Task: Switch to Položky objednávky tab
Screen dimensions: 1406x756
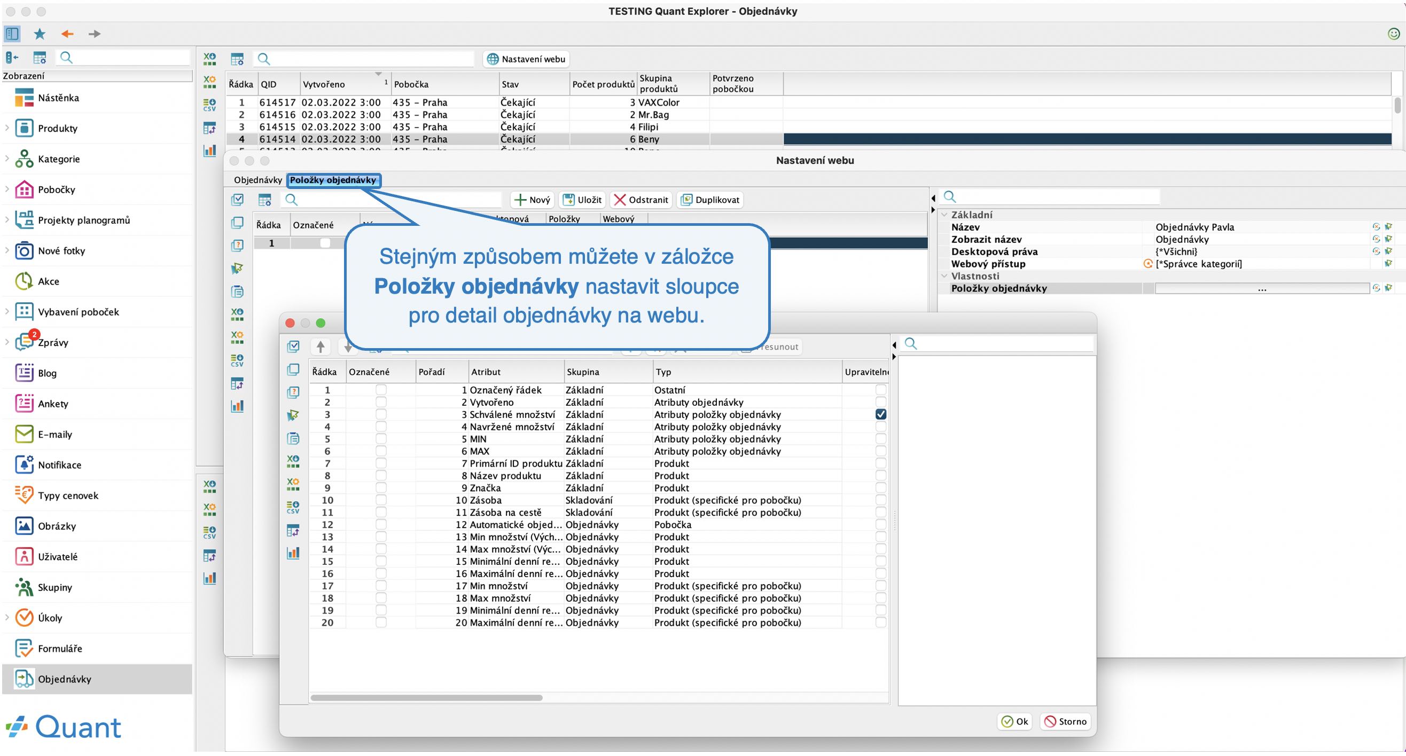Action: pyautogui.click(x=333, y=180)
